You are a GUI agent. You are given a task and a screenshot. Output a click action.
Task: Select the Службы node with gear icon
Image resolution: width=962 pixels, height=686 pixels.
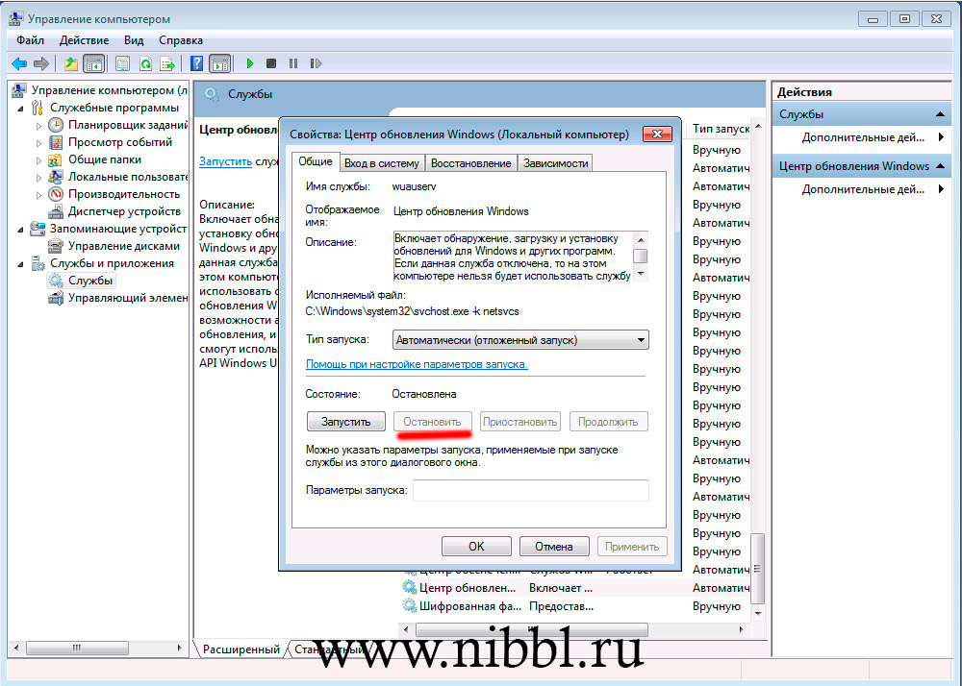(x=81, y=281)
